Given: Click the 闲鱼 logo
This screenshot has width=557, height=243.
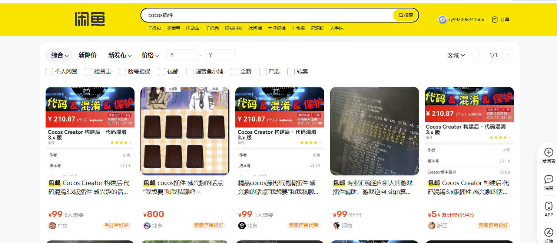Looking at the screenshot, I should 90,19.
